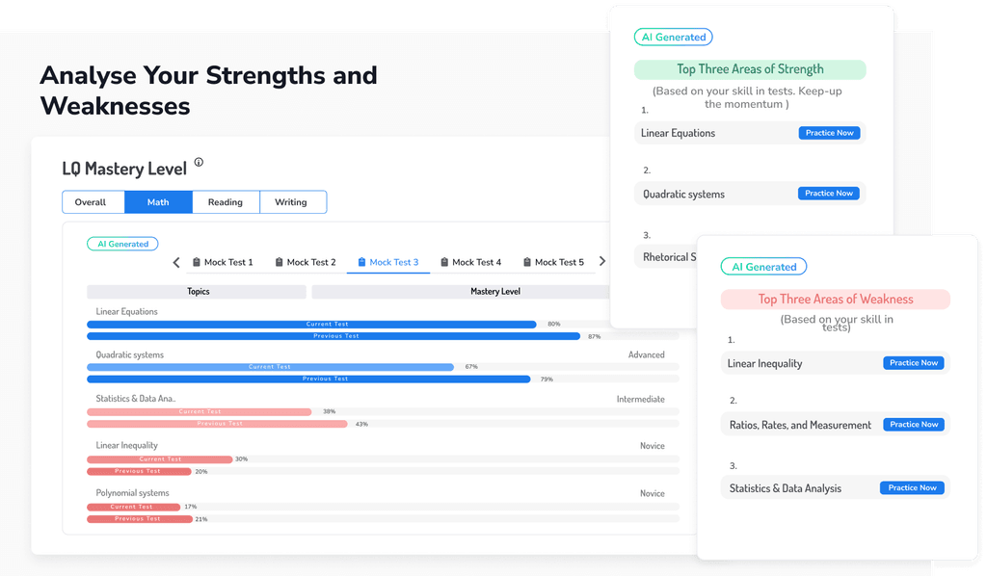Click the right chevron to reveal more mock tests

click(x=602, y=261)
